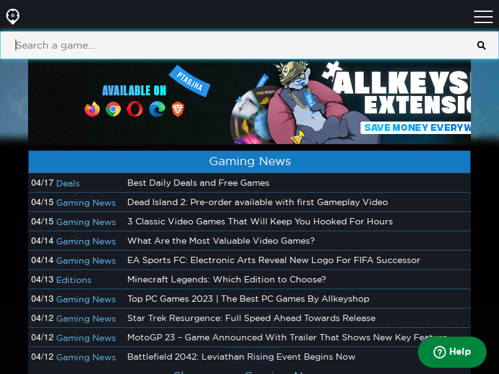Open Top PC Games 2023 article

(248, 299)
